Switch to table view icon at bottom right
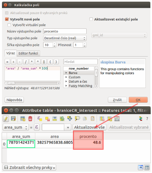The height and width of the screenshot is (173, 152). tap(147, 167)
